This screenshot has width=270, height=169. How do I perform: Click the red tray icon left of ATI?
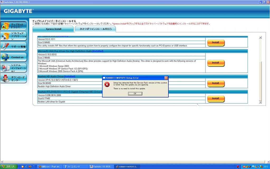[x=238, y=167]
